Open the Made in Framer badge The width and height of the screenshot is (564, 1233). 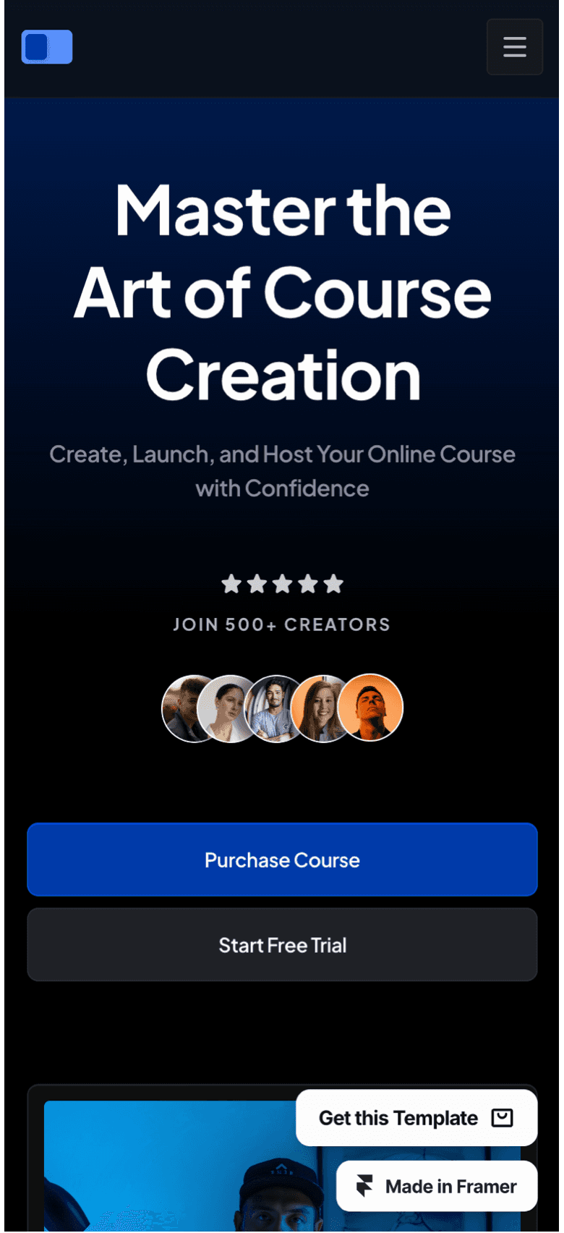tap(437, 1186)
